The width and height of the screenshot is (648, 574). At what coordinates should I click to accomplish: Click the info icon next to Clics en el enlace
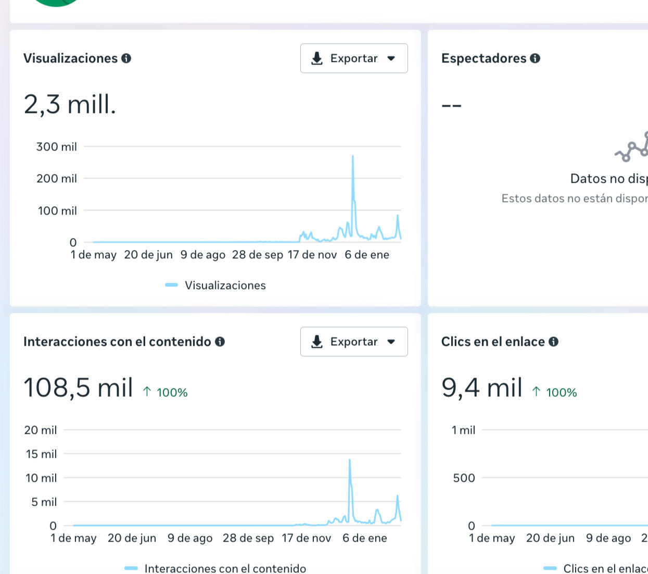(x=553, y=342)
